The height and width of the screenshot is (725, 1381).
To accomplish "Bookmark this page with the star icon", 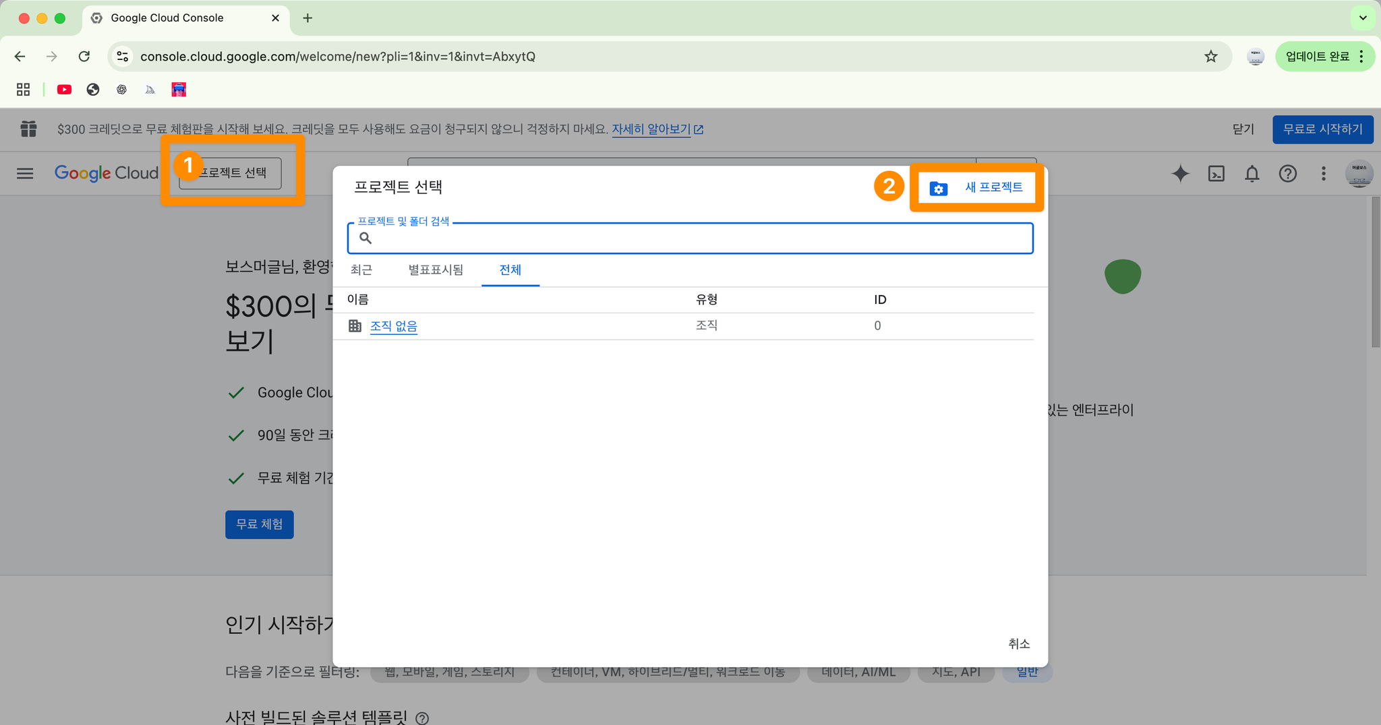I will pyautogui.click(x=1211, y=57).
